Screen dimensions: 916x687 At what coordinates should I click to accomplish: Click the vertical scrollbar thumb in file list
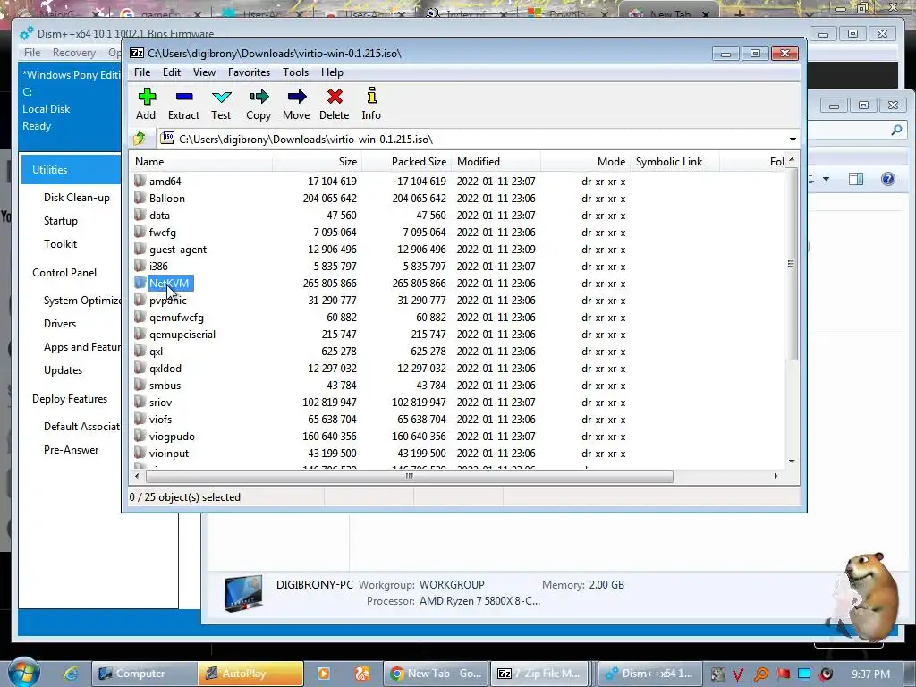tap(791, 264)
